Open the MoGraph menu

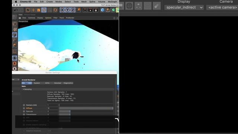[x=112, y=1]
